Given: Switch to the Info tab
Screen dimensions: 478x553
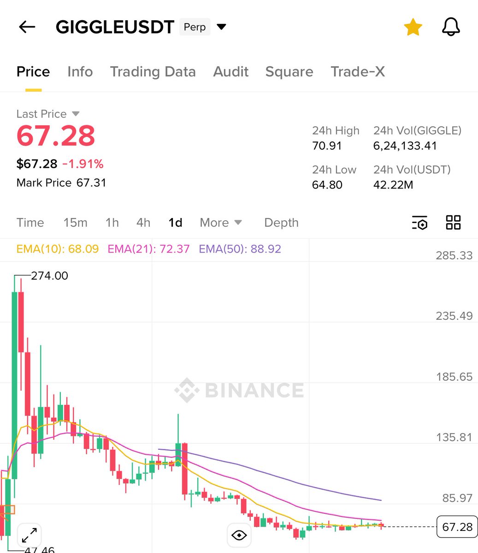Looking at the screenshot, I should point(80,71).
